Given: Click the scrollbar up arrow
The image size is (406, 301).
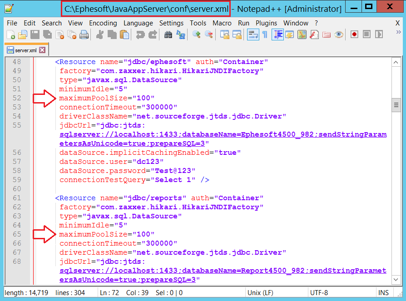Looking at the screenshot, I should tap(396, 62).
